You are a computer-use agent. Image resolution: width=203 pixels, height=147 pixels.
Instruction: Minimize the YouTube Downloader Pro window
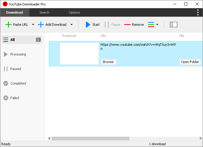click(x=175, y=4)
